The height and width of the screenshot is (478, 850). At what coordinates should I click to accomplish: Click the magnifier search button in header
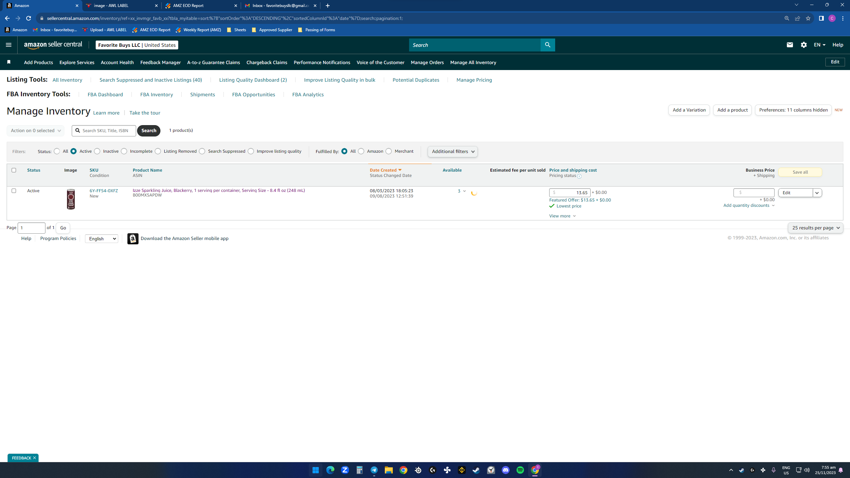tap(548, 45)
